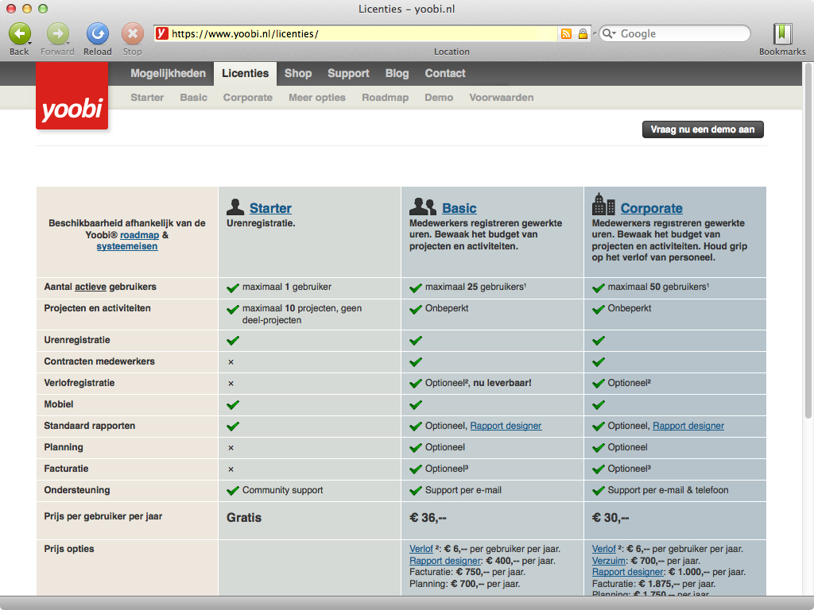Open the roadmap link in table header
Image resolution: width=814 pixels, height=610 pixels.
tap(140, 235)
